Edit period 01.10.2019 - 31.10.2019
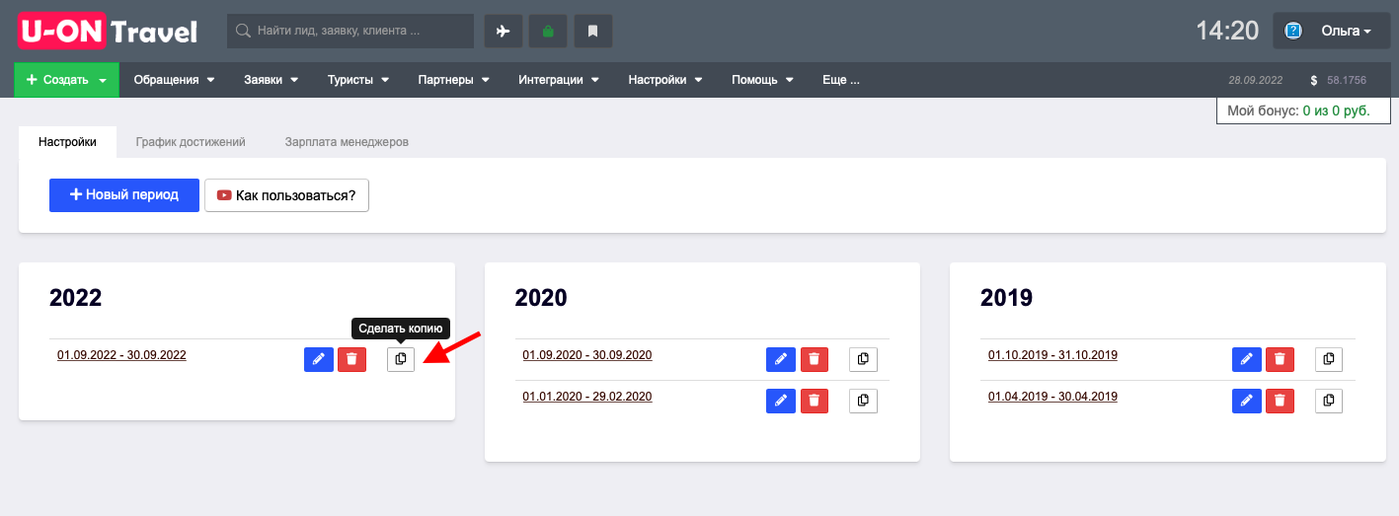 (1246, 359)
